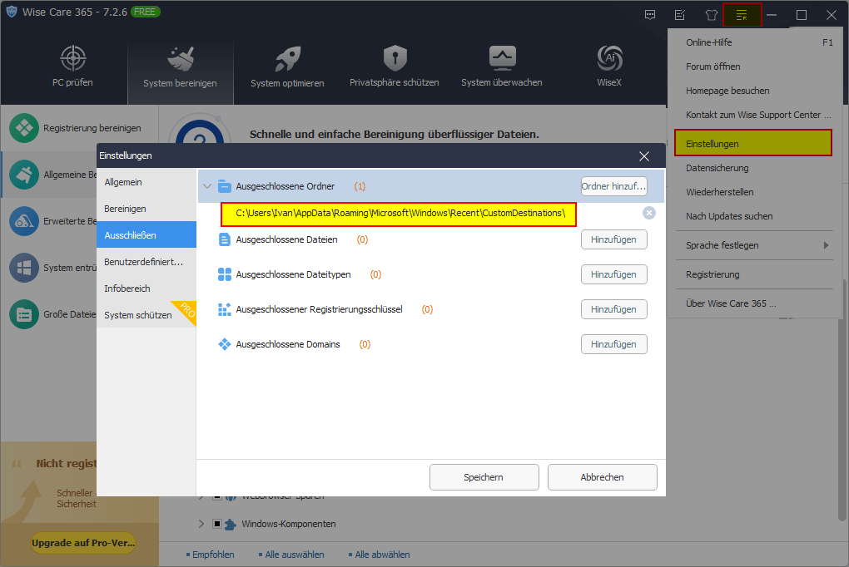Choose Registrierung menu entry
This screenshot has height=567, width=849.
(x=754, y=274)
